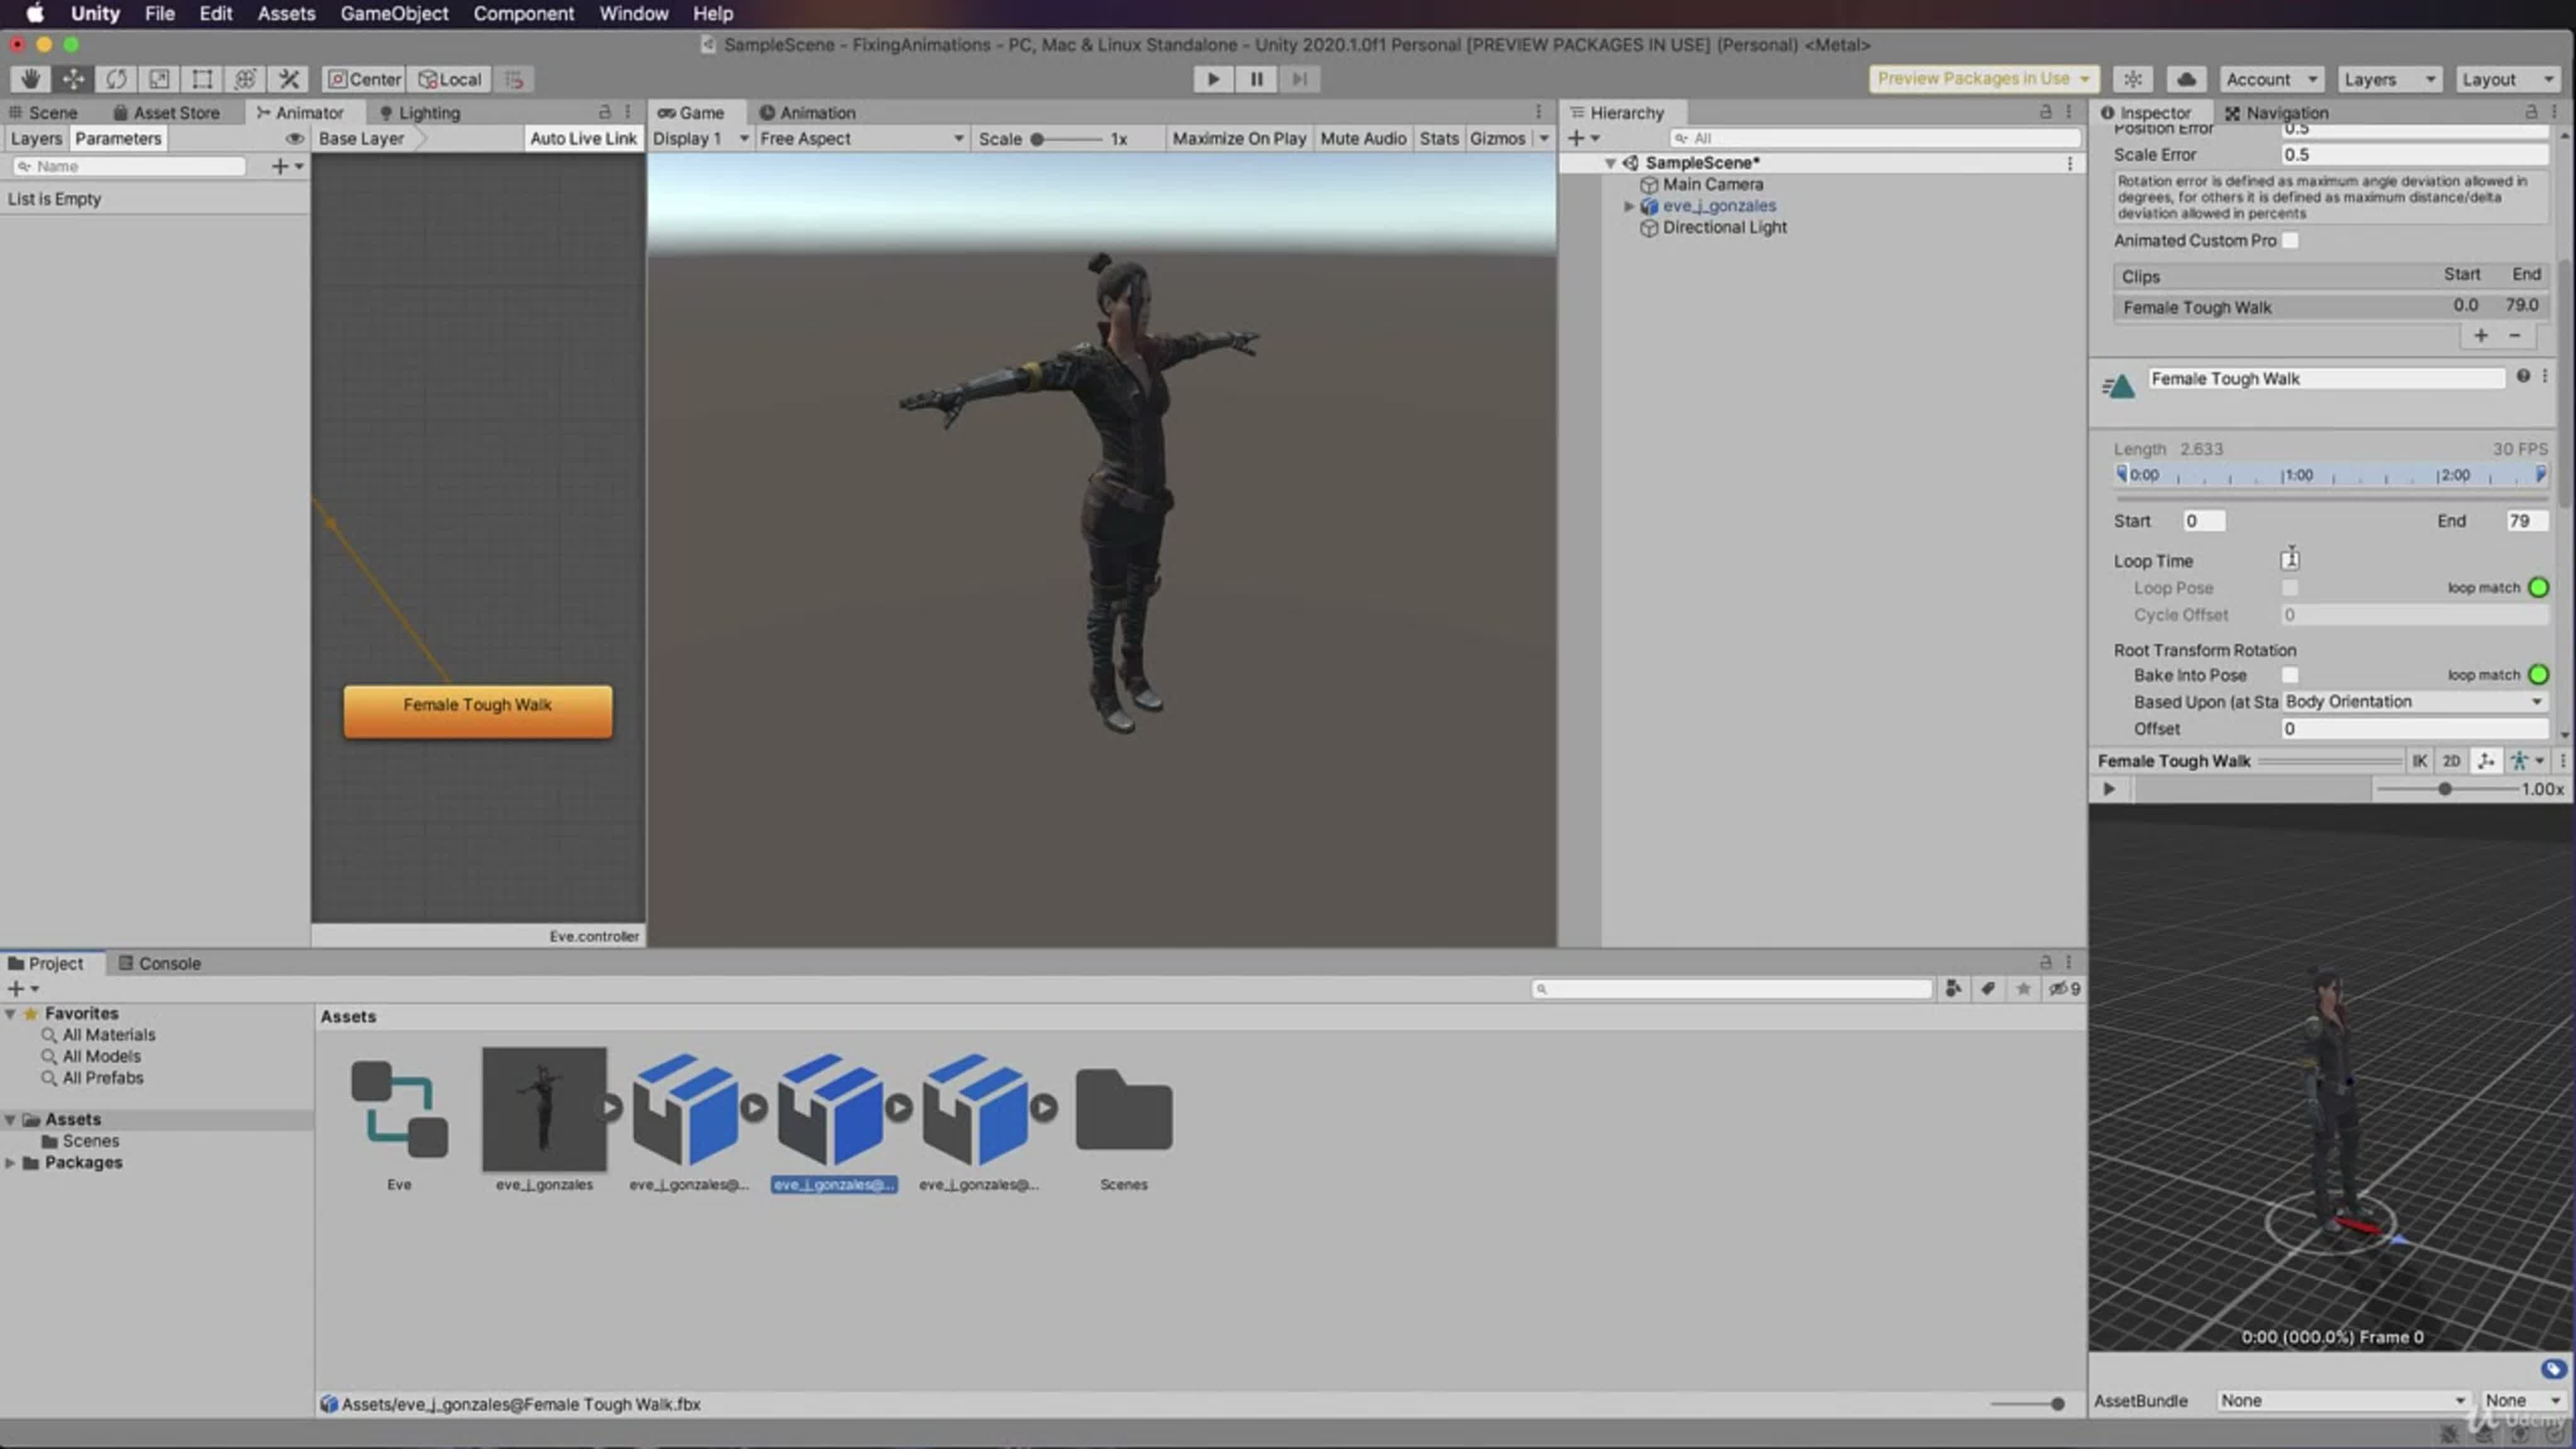The width and height of the screenshot is (2576, 1449).
Task: Step one frame forward
Action: pos(1299,79)
